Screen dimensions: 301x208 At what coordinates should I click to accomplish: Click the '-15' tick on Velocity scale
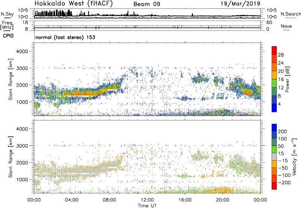point(283,161)
